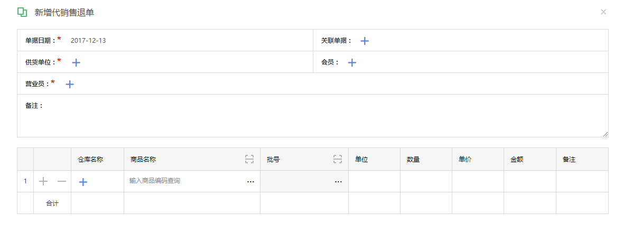623x232 pixels.
Task: Click the 备注 cell in row 1
Action: [582, 182]
